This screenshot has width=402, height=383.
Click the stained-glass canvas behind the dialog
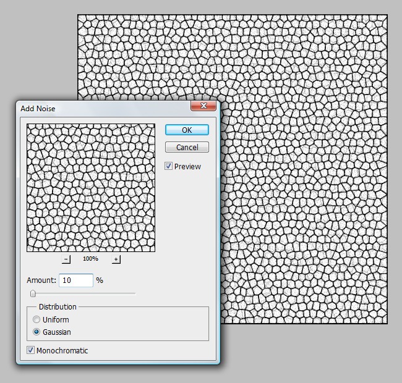click(304, 169)
